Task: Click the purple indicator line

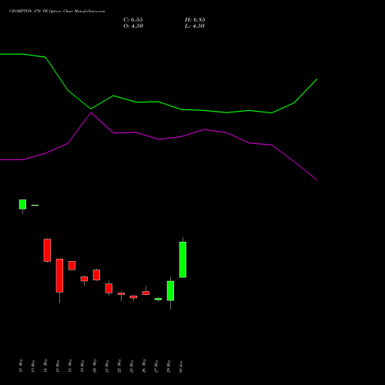Action: click(x=159, y=139)
